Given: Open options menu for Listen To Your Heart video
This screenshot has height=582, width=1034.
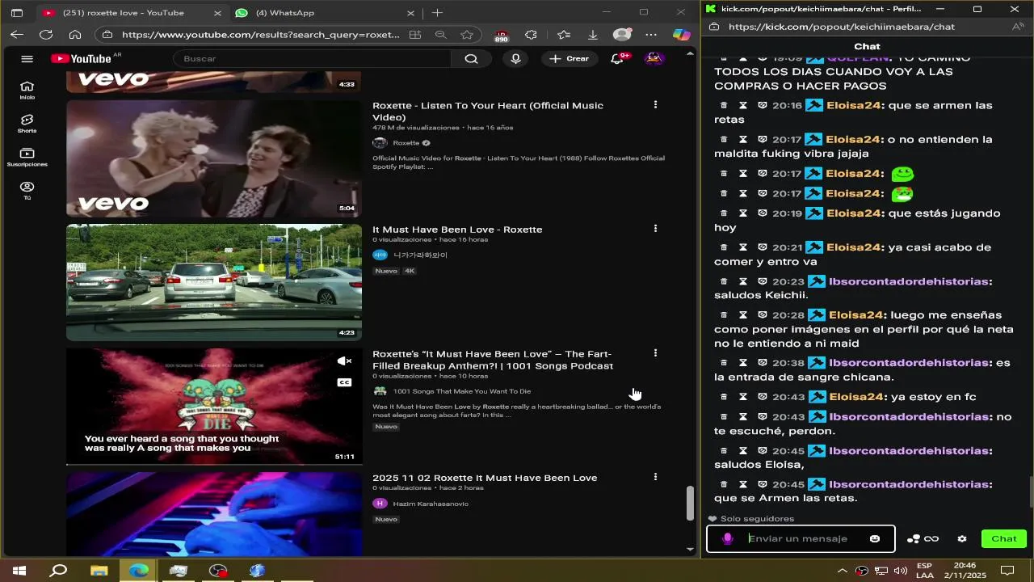Looking at the screenshot, I should pyautogui.click(x=655, y=105).
